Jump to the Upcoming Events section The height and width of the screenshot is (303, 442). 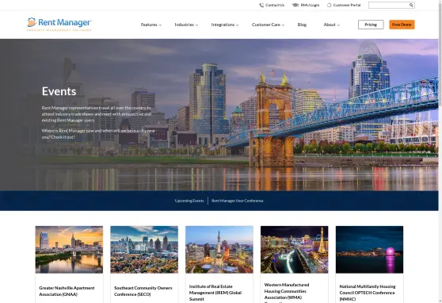point(189,201)
